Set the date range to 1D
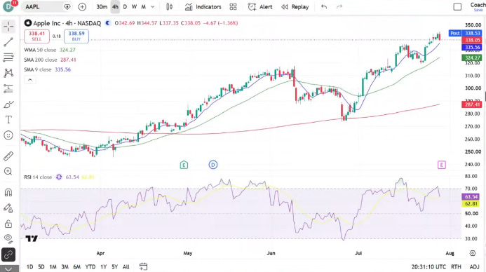Screen dimensions: 486x272 (x=29, y=266)
